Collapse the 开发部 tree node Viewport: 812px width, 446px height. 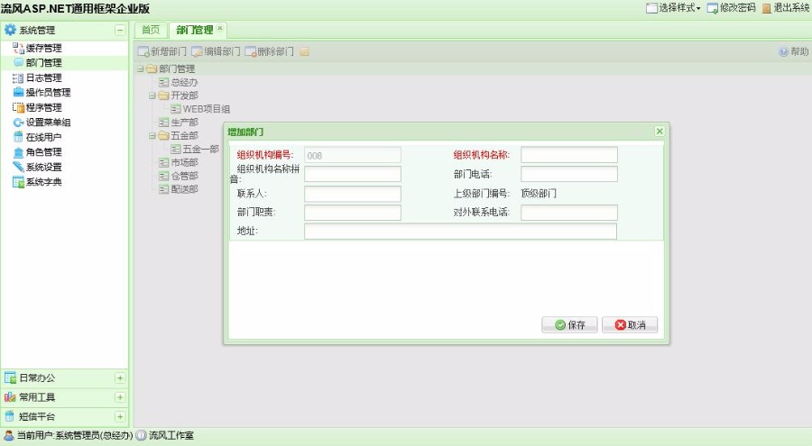pyautogui.click(x=152, y=96)
